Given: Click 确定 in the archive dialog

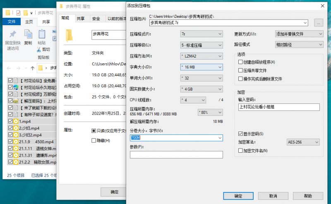Looking at the screenshot, I should click(x=238, y=196).
